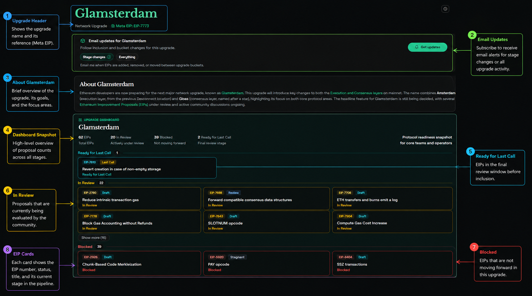This screenshot has height=296, width=532.
Task: Open the EIP-7610 Revert creation card
Action: (x=147, y=168)
